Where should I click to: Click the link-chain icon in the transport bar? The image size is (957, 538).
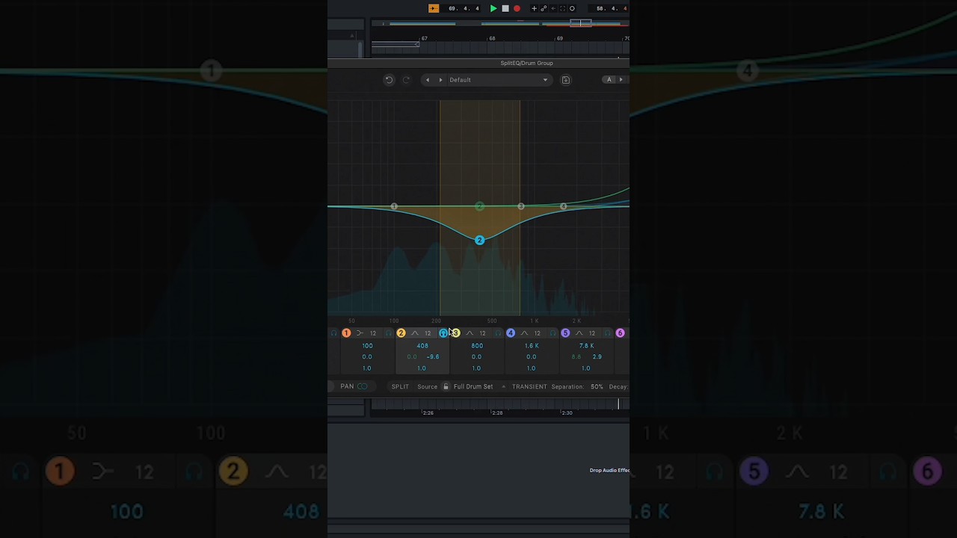[544, 8]
